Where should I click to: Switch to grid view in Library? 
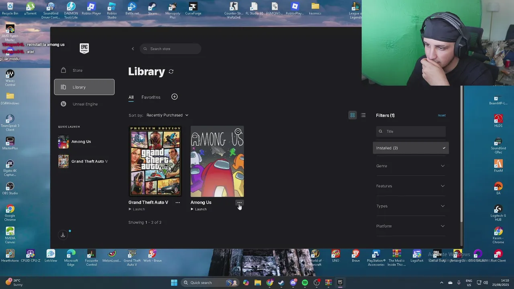353,115
